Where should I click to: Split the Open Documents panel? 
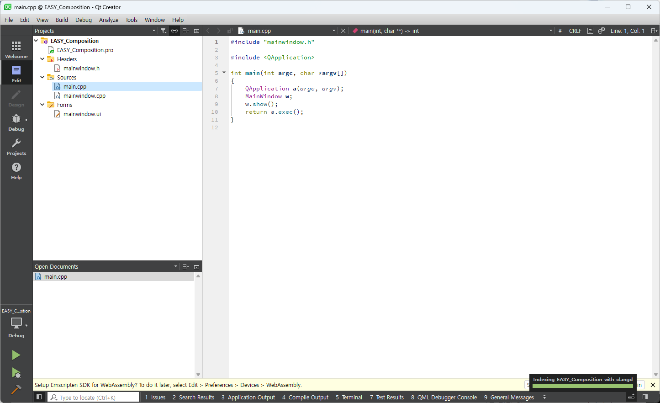coord(185,266)
